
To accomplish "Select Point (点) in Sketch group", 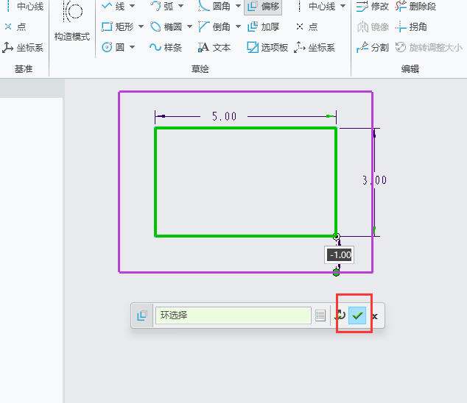I will pos(307,26).
